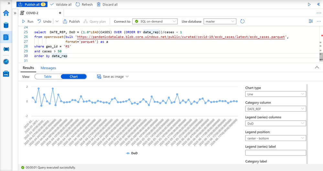The image size is (323, 171).
Task: Open the Query plan
Action: [94, 21]
